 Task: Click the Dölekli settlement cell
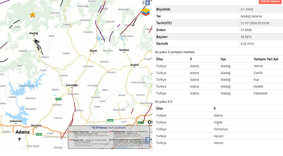[x=258, y=86]
